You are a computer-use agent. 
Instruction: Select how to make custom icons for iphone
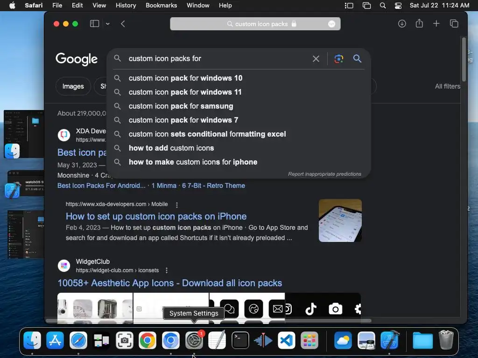point(239,162)
